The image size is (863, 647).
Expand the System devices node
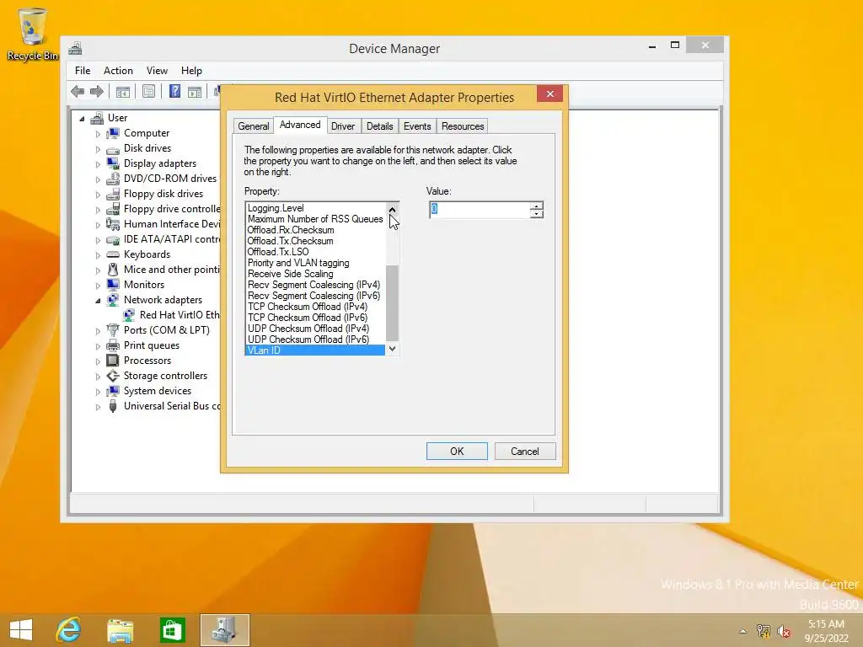pos(98,391)
